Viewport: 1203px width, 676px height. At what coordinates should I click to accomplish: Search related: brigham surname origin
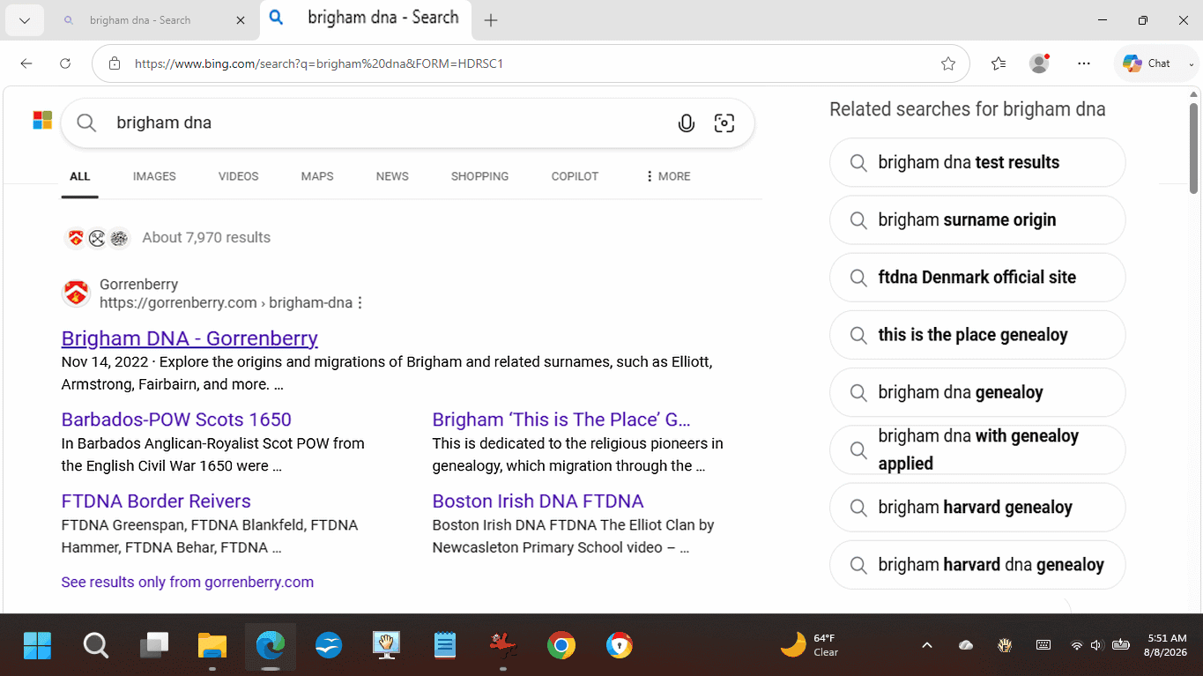click(977, 219)
